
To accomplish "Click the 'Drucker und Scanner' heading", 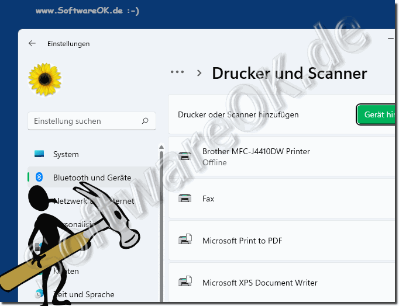I will pyautogui.click(x=290, y=74).
